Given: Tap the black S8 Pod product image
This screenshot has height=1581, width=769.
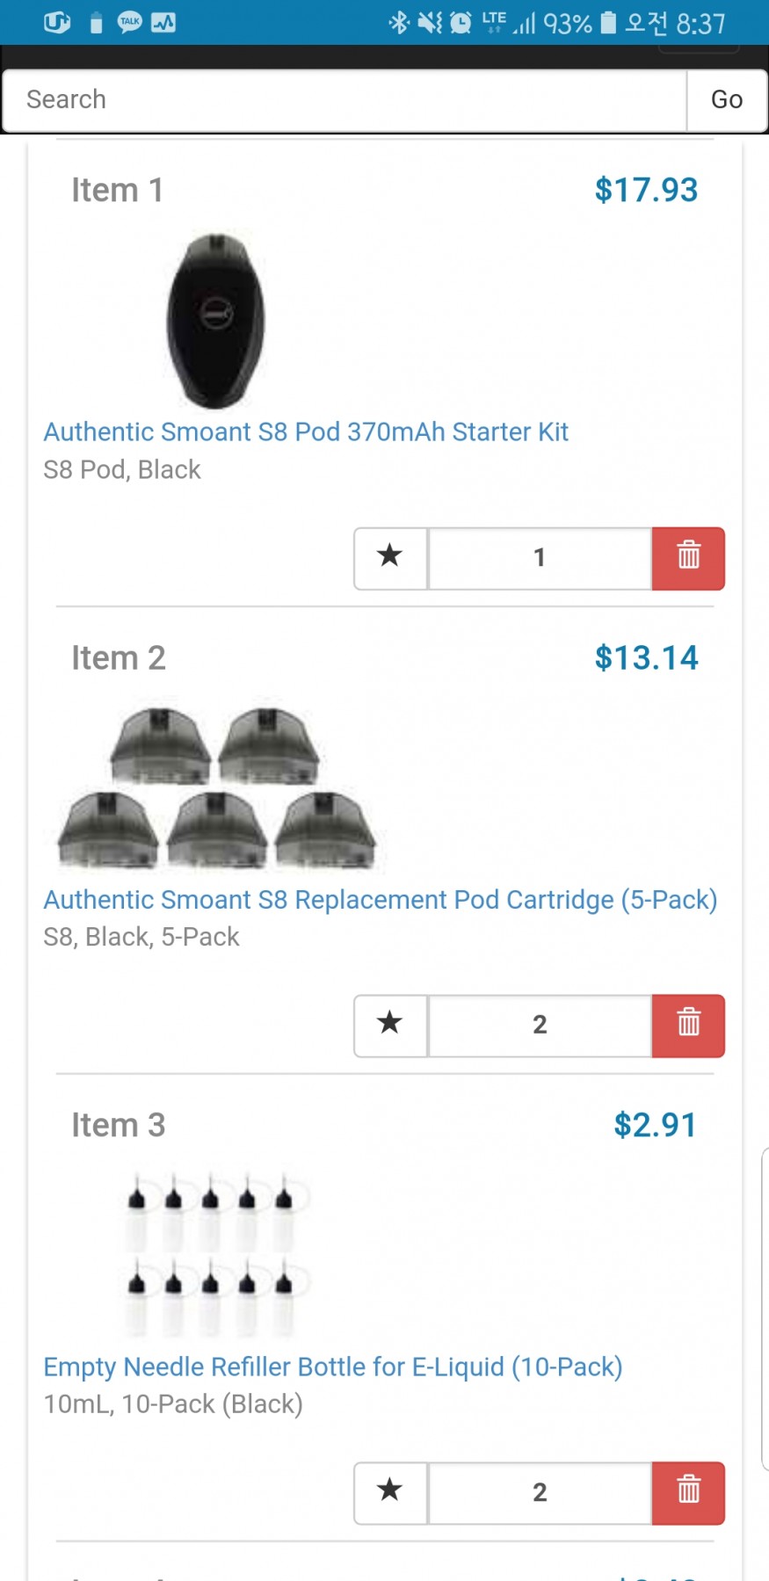Looking at the screenshot, I should click(216, 321).
